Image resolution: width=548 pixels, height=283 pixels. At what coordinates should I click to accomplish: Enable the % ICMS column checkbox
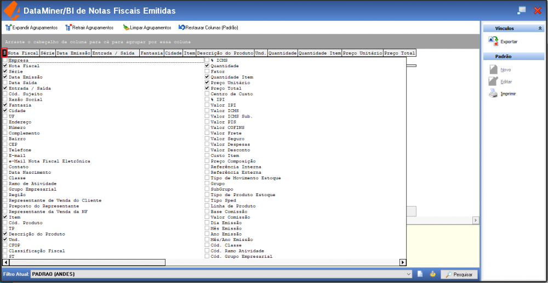click(x=207, y=60)
